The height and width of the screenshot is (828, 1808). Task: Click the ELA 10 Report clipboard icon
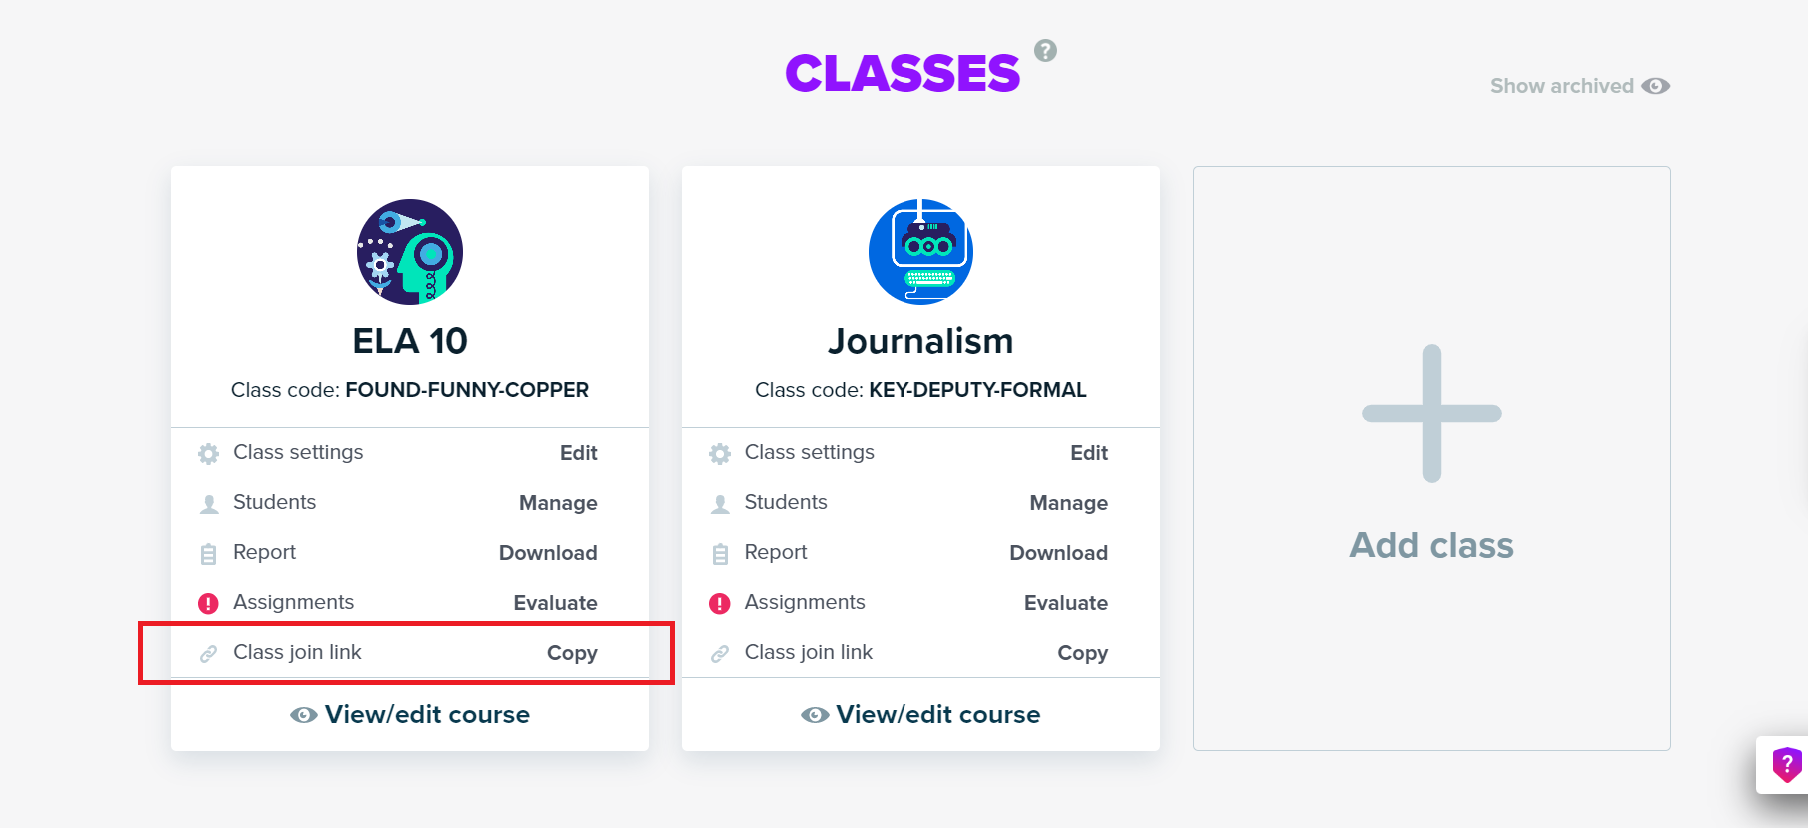point(208,554)
